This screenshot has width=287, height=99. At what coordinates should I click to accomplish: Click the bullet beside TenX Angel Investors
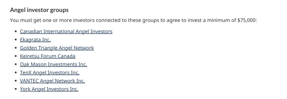(16, 73)
